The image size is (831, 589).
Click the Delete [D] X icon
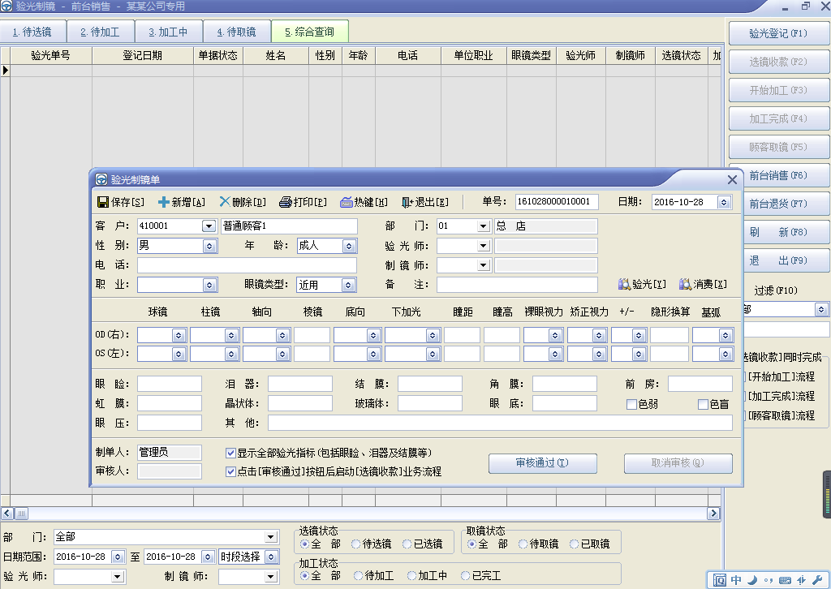point(225,202)
